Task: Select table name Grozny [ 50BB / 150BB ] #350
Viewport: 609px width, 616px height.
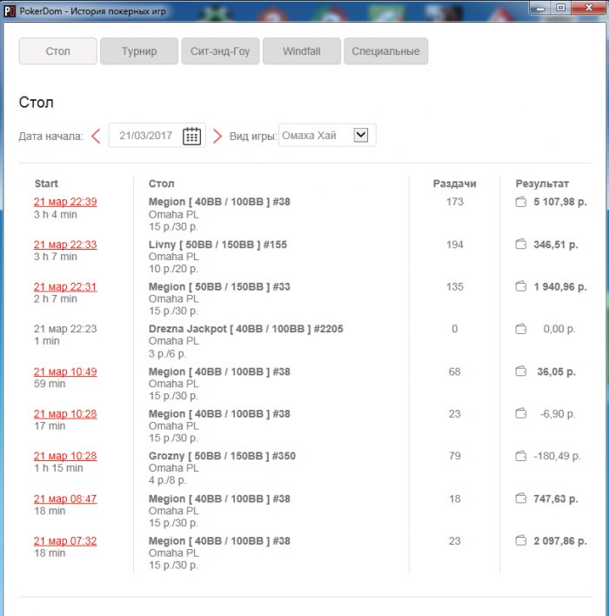Action: point(222,456)
